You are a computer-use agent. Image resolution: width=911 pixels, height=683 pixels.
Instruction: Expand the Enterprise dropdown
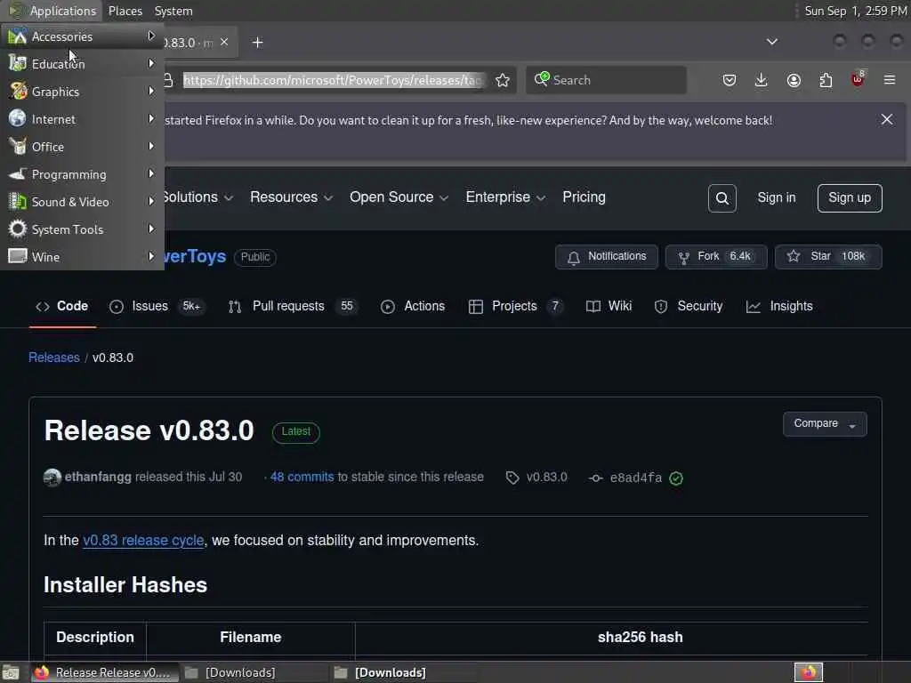tap(505, 197)
